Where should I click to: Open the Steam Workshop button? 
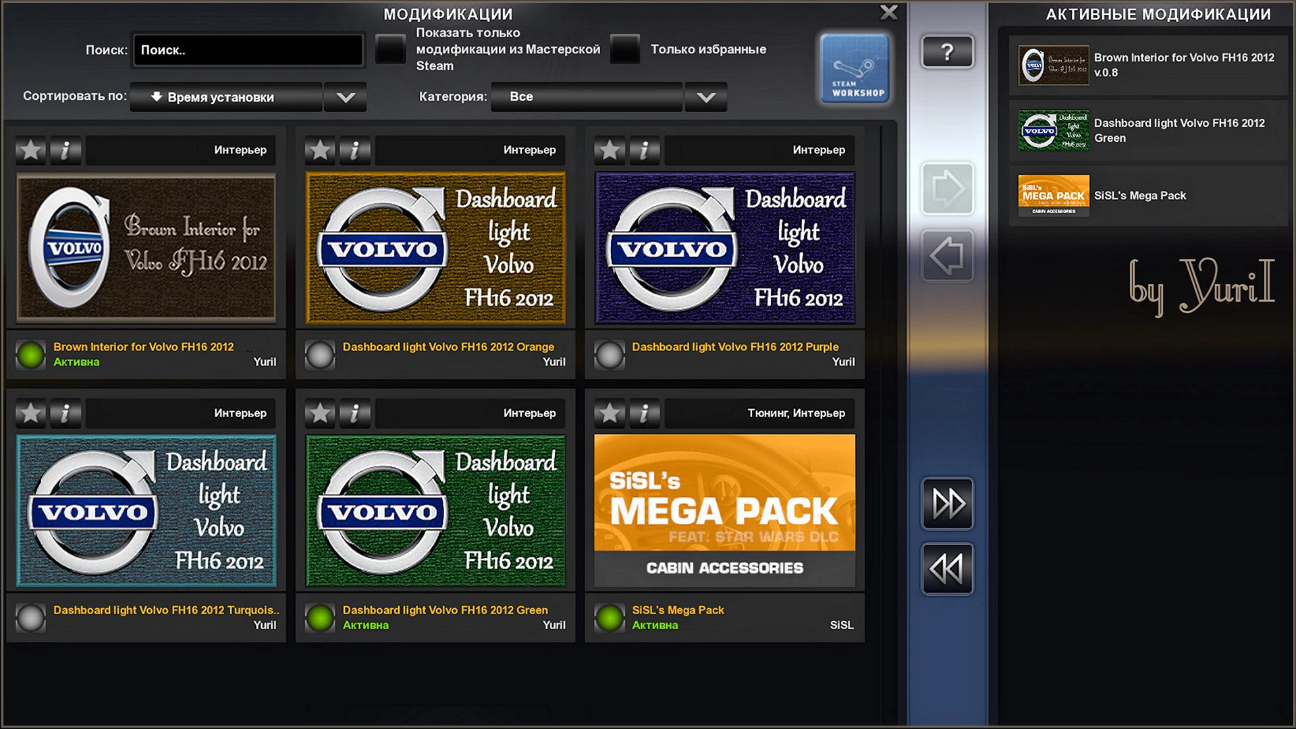click(855, 69)
